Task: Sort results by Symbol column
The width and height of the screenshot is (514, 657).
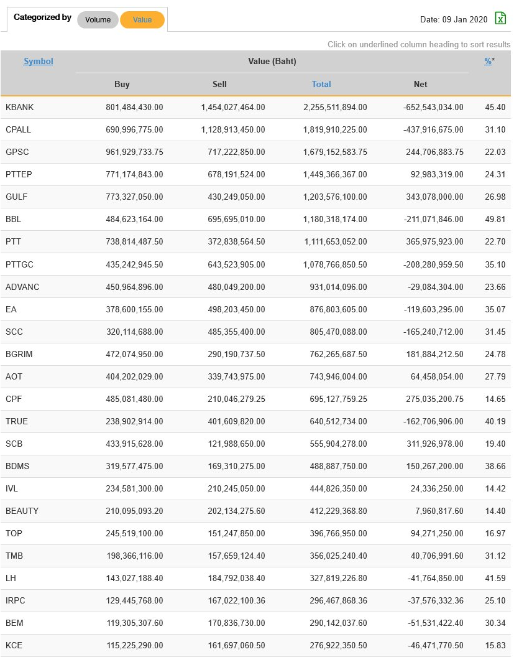Action: pos(39,61)
